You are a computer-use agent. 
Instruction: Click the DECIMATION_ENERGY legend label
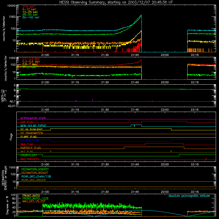point(35,169)
